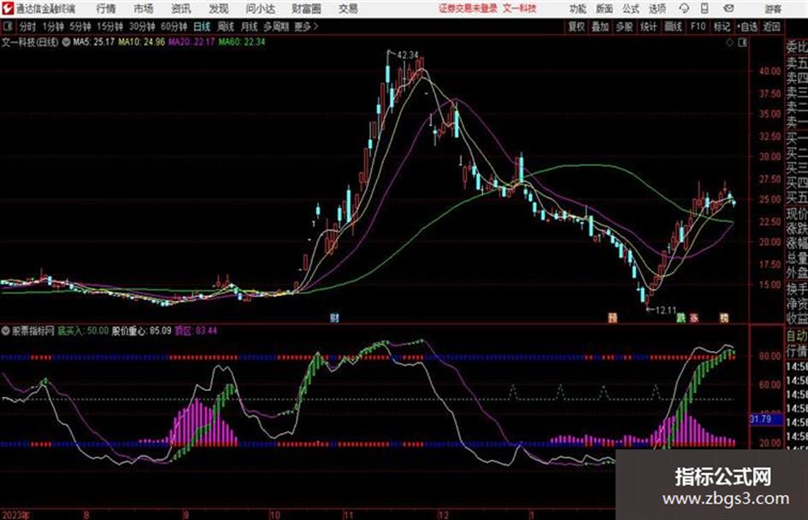The height and width of the screenshot is (520, 808).
Task: Open the 资讯 menu
Action: point(181,9)
